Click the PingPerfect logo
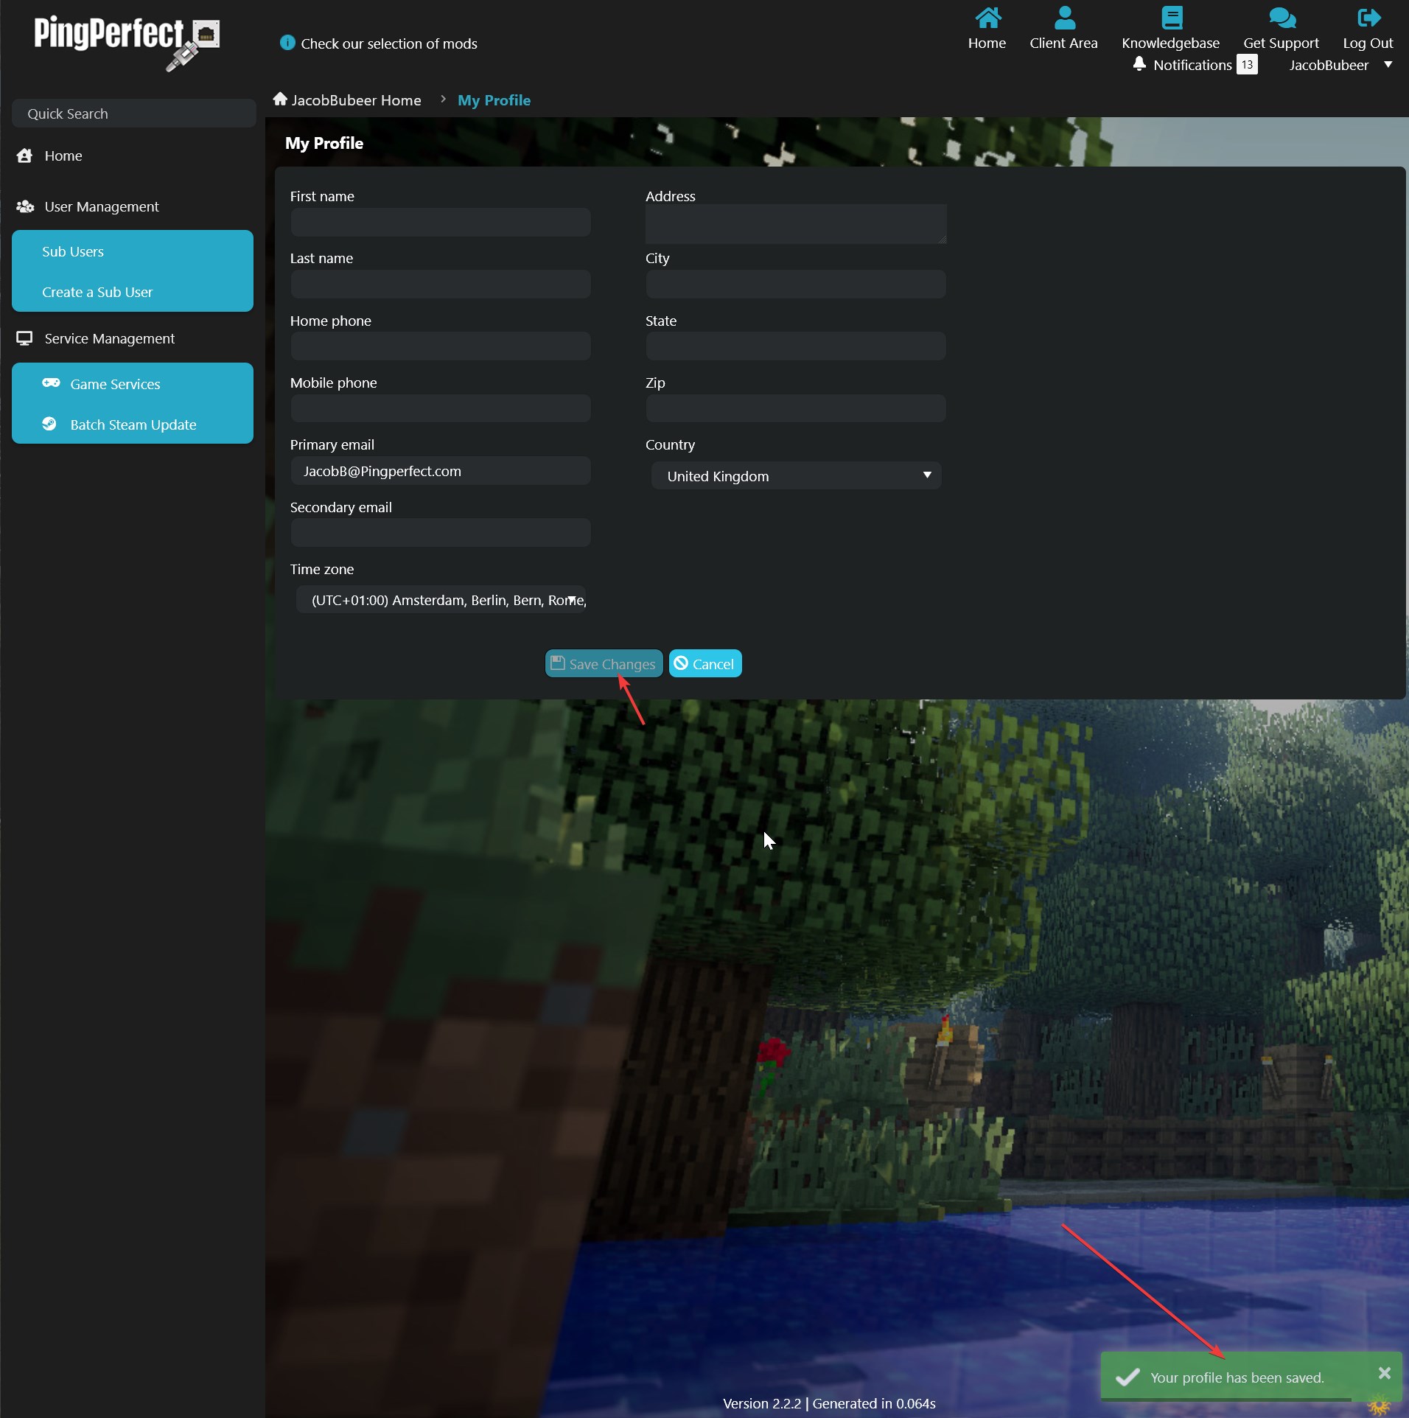This screenshot has width=1409, height=1418. pyautogui.click(x=127, y=43)
